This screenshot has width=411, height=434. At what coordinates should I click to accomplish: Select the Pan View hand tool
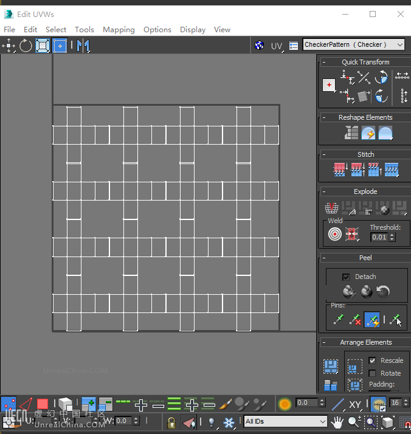point(337,422)
